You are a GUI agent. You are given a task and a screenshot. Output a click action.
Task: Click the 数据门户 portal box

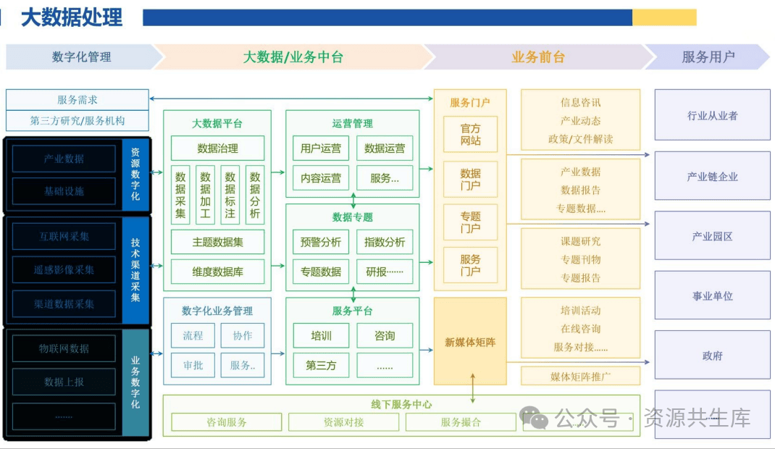[x=471, y=180]
